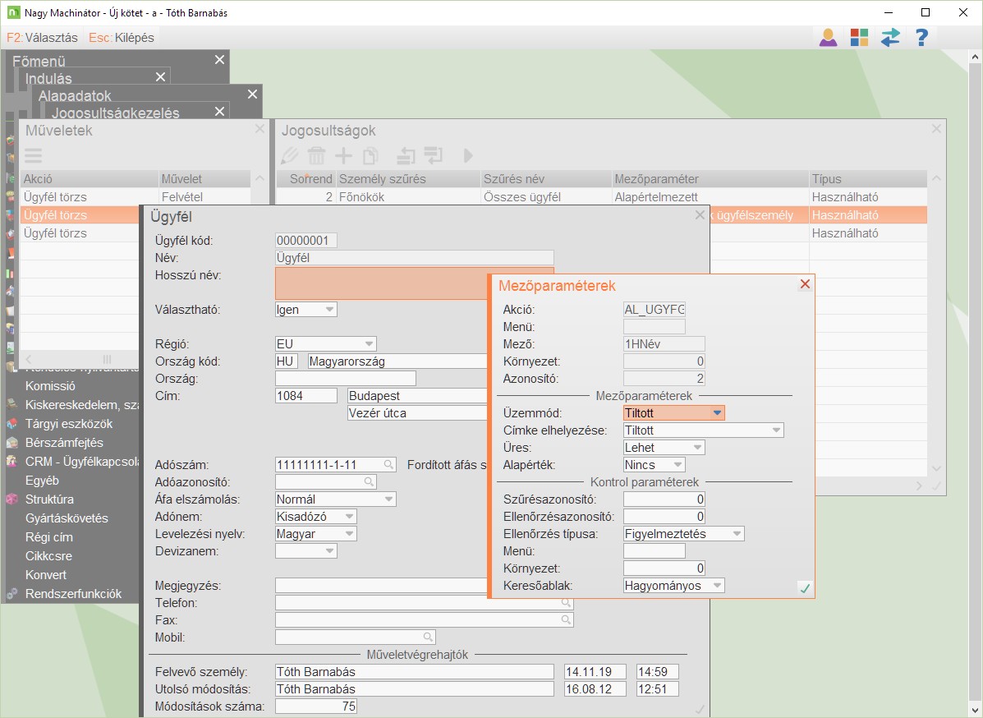Expand the Keresőablak dropdown
983x718 pixels.
(717, 586)
